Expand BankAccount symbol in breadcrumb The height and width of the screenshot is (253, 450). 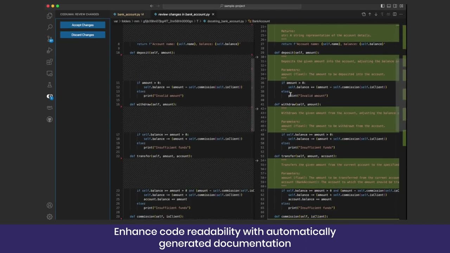coord(261,21)
